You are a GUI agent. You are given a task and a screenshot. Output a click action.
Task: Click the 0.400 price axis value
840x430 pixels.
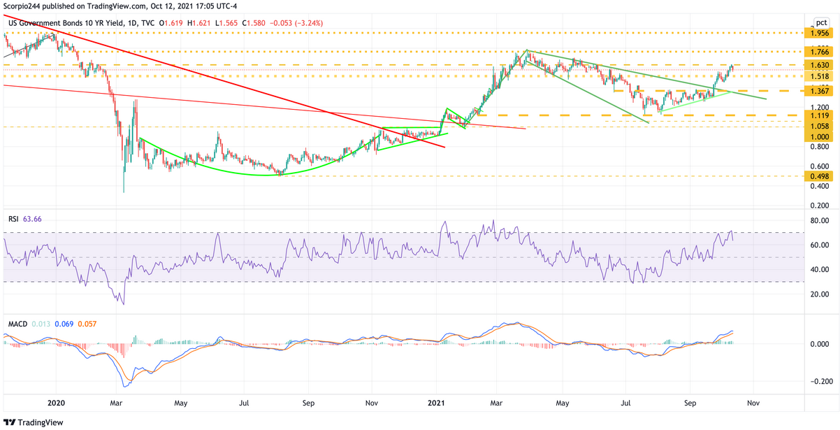click(x=820, y=186)
